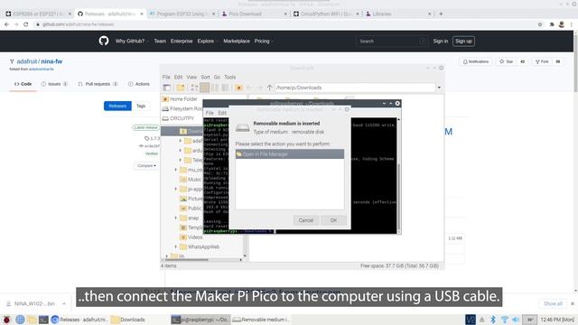Open Sort menu in the file manager

[205, 77]
